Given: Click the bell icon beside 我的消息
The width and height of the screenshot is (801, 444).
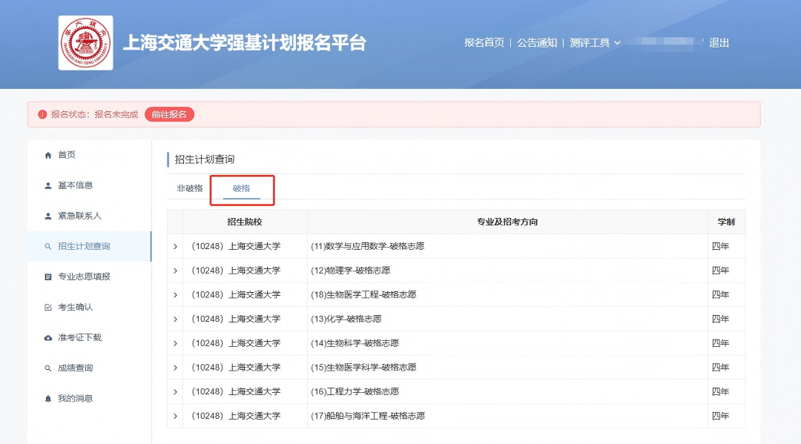Looking at the screenshot, I should 47,398.
